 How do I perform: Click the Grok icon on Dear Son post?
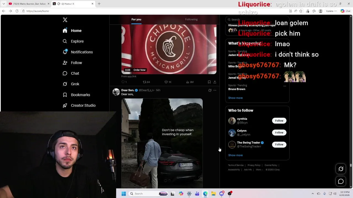[210, 90]
